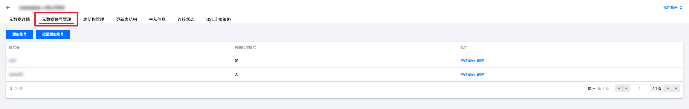Select the 元数据账号管理 tab
The image size is (689, 109).
pos(56,19)
